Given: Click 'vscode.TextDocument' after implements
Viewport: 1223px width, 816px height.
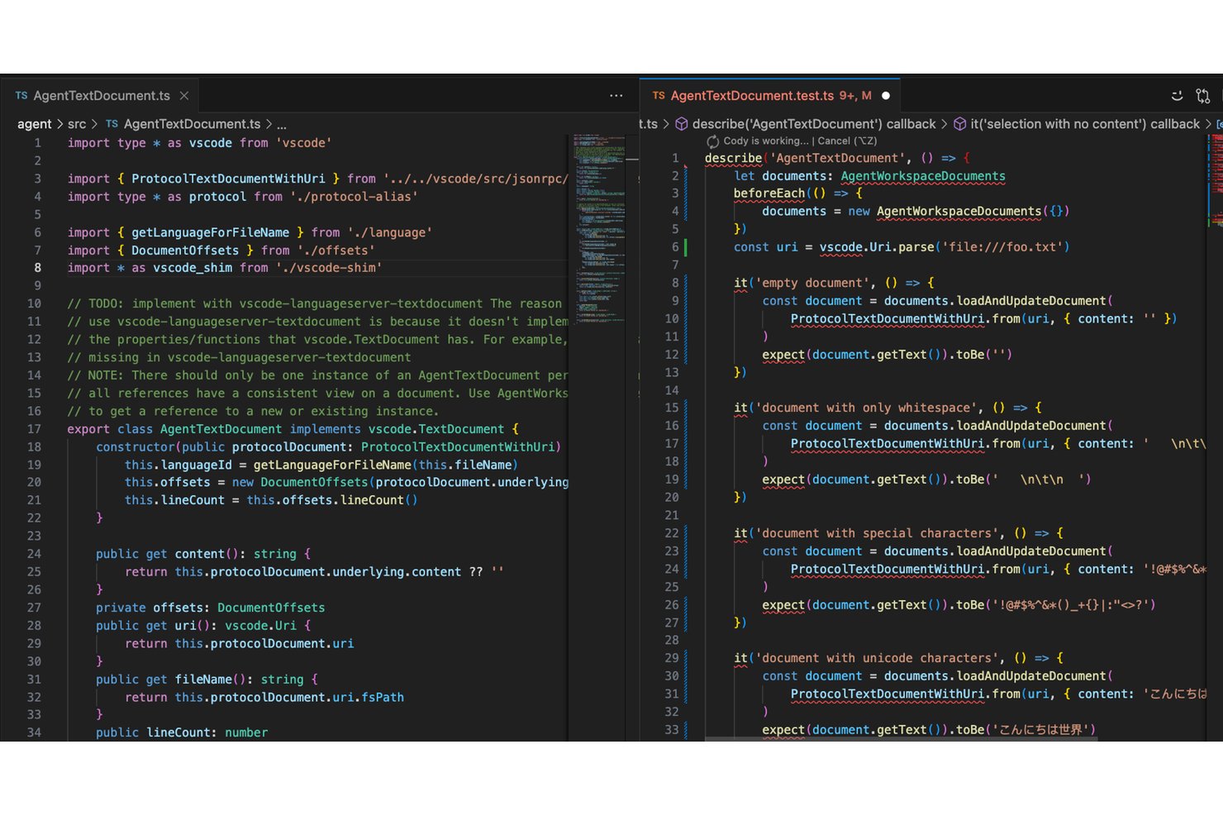Looking at the screenshot, I should point(436,429).
